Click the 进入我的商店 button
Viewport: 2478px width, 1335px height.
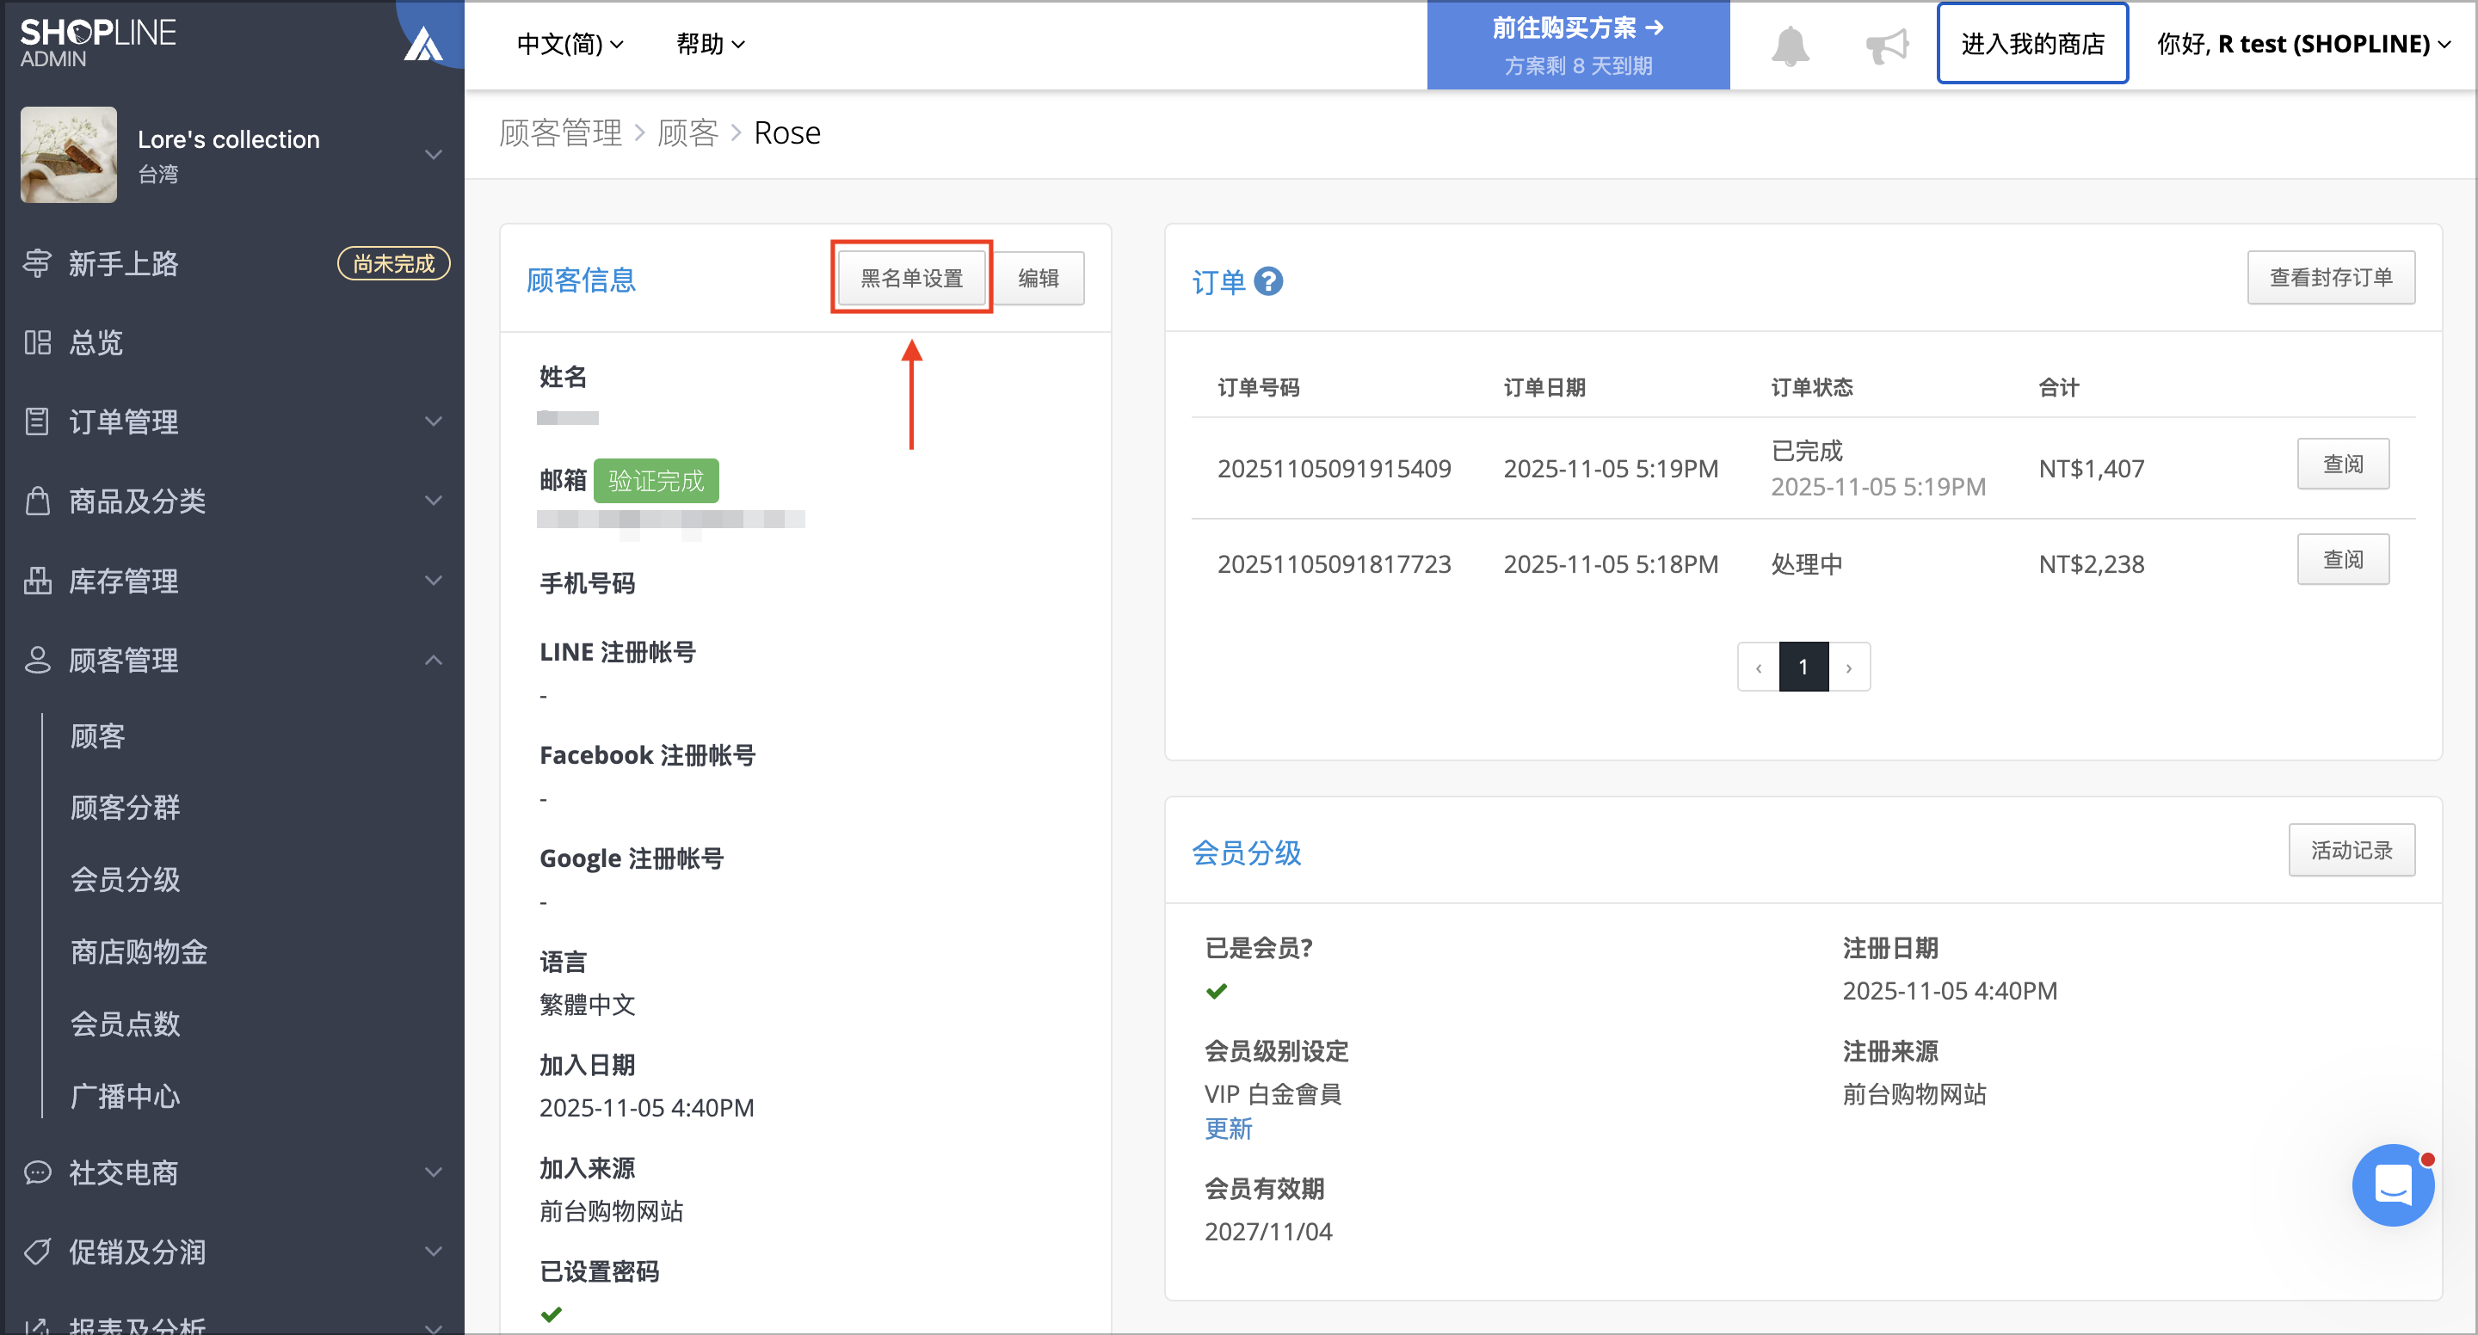click(2031, 43)
